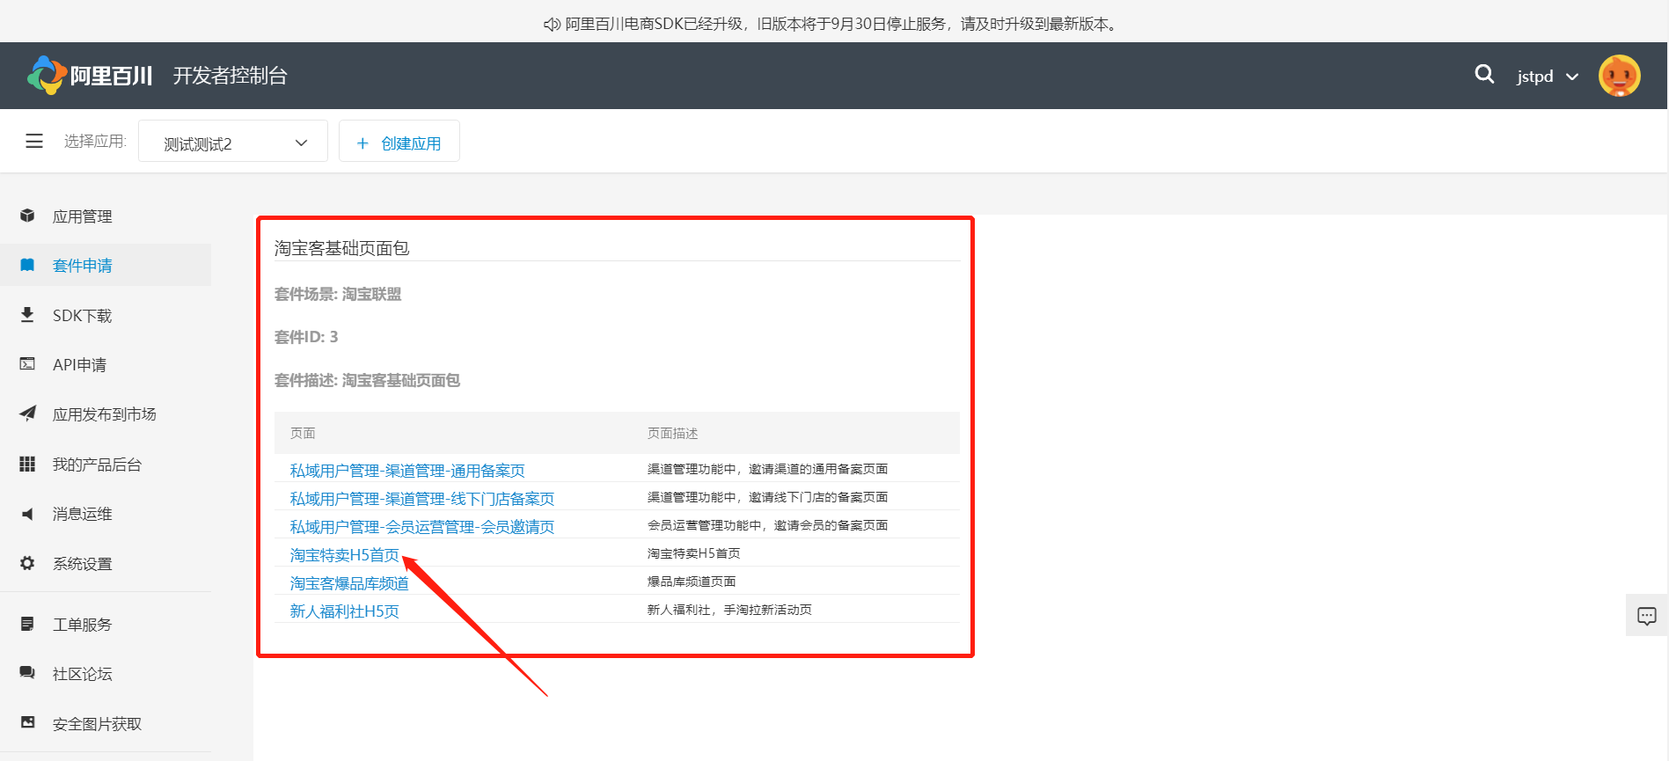This screenshot has width=1669, height=761.
Task: Open the search magnifier icon
Action: click(x=1484, y=75)
